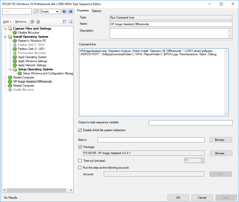Click the Apply button
This screenshot has width=239, height=202.
(226, 198)
